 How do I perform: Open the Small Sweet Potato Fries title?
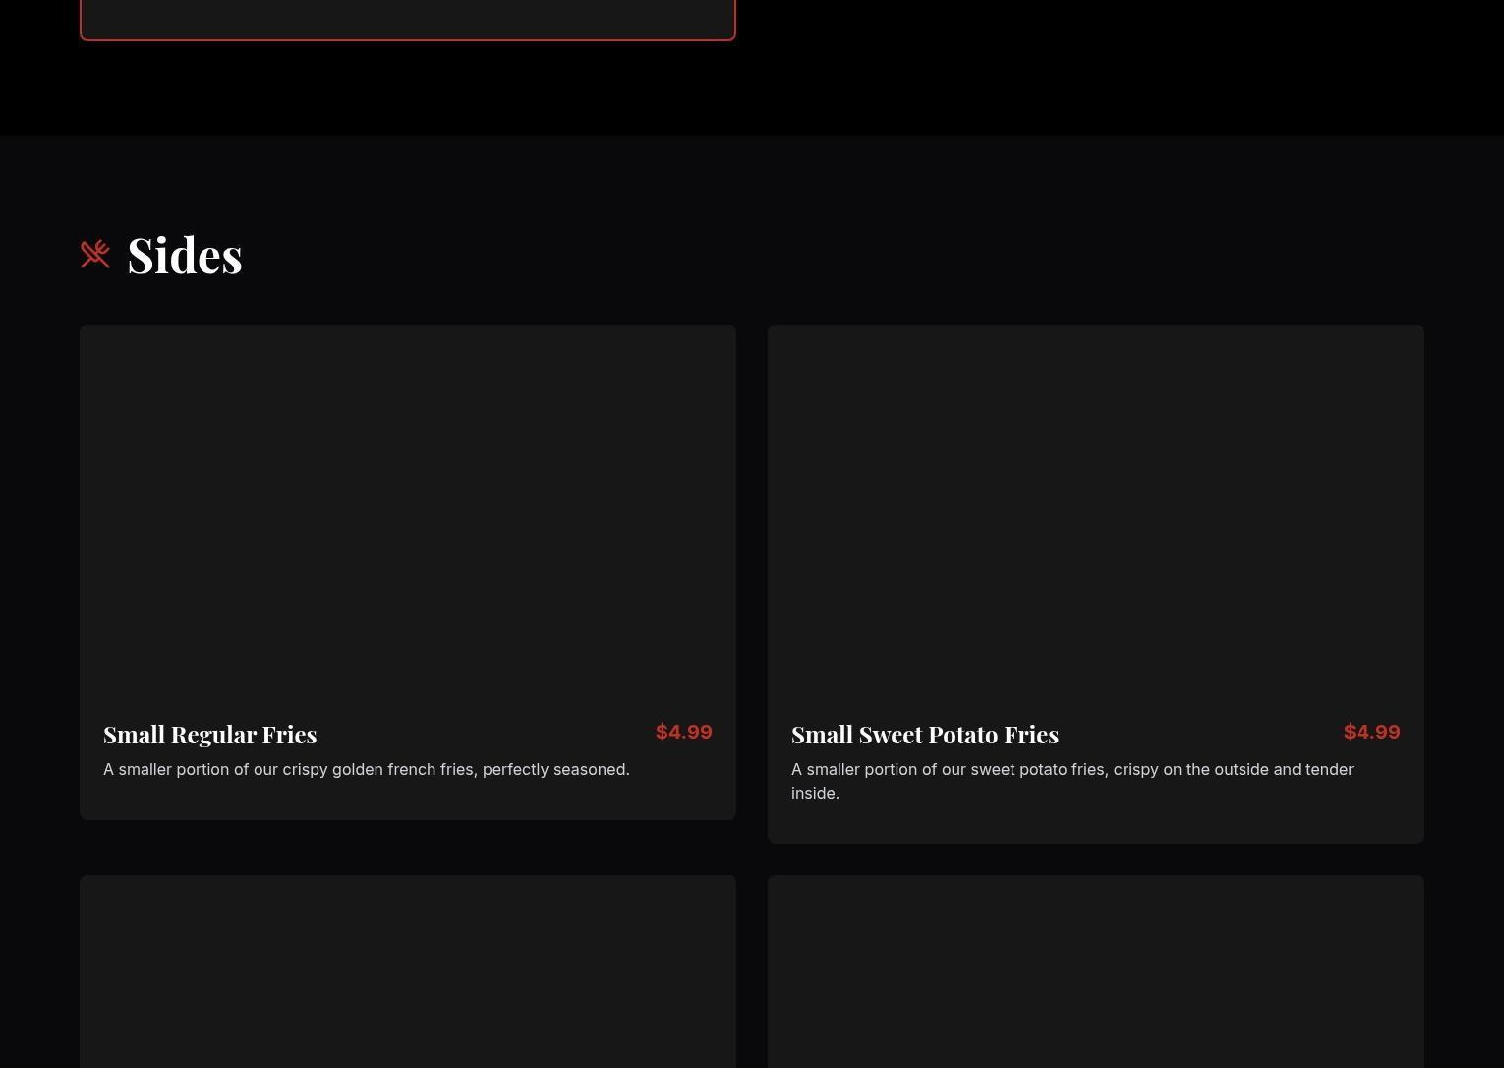click(925, 735)
